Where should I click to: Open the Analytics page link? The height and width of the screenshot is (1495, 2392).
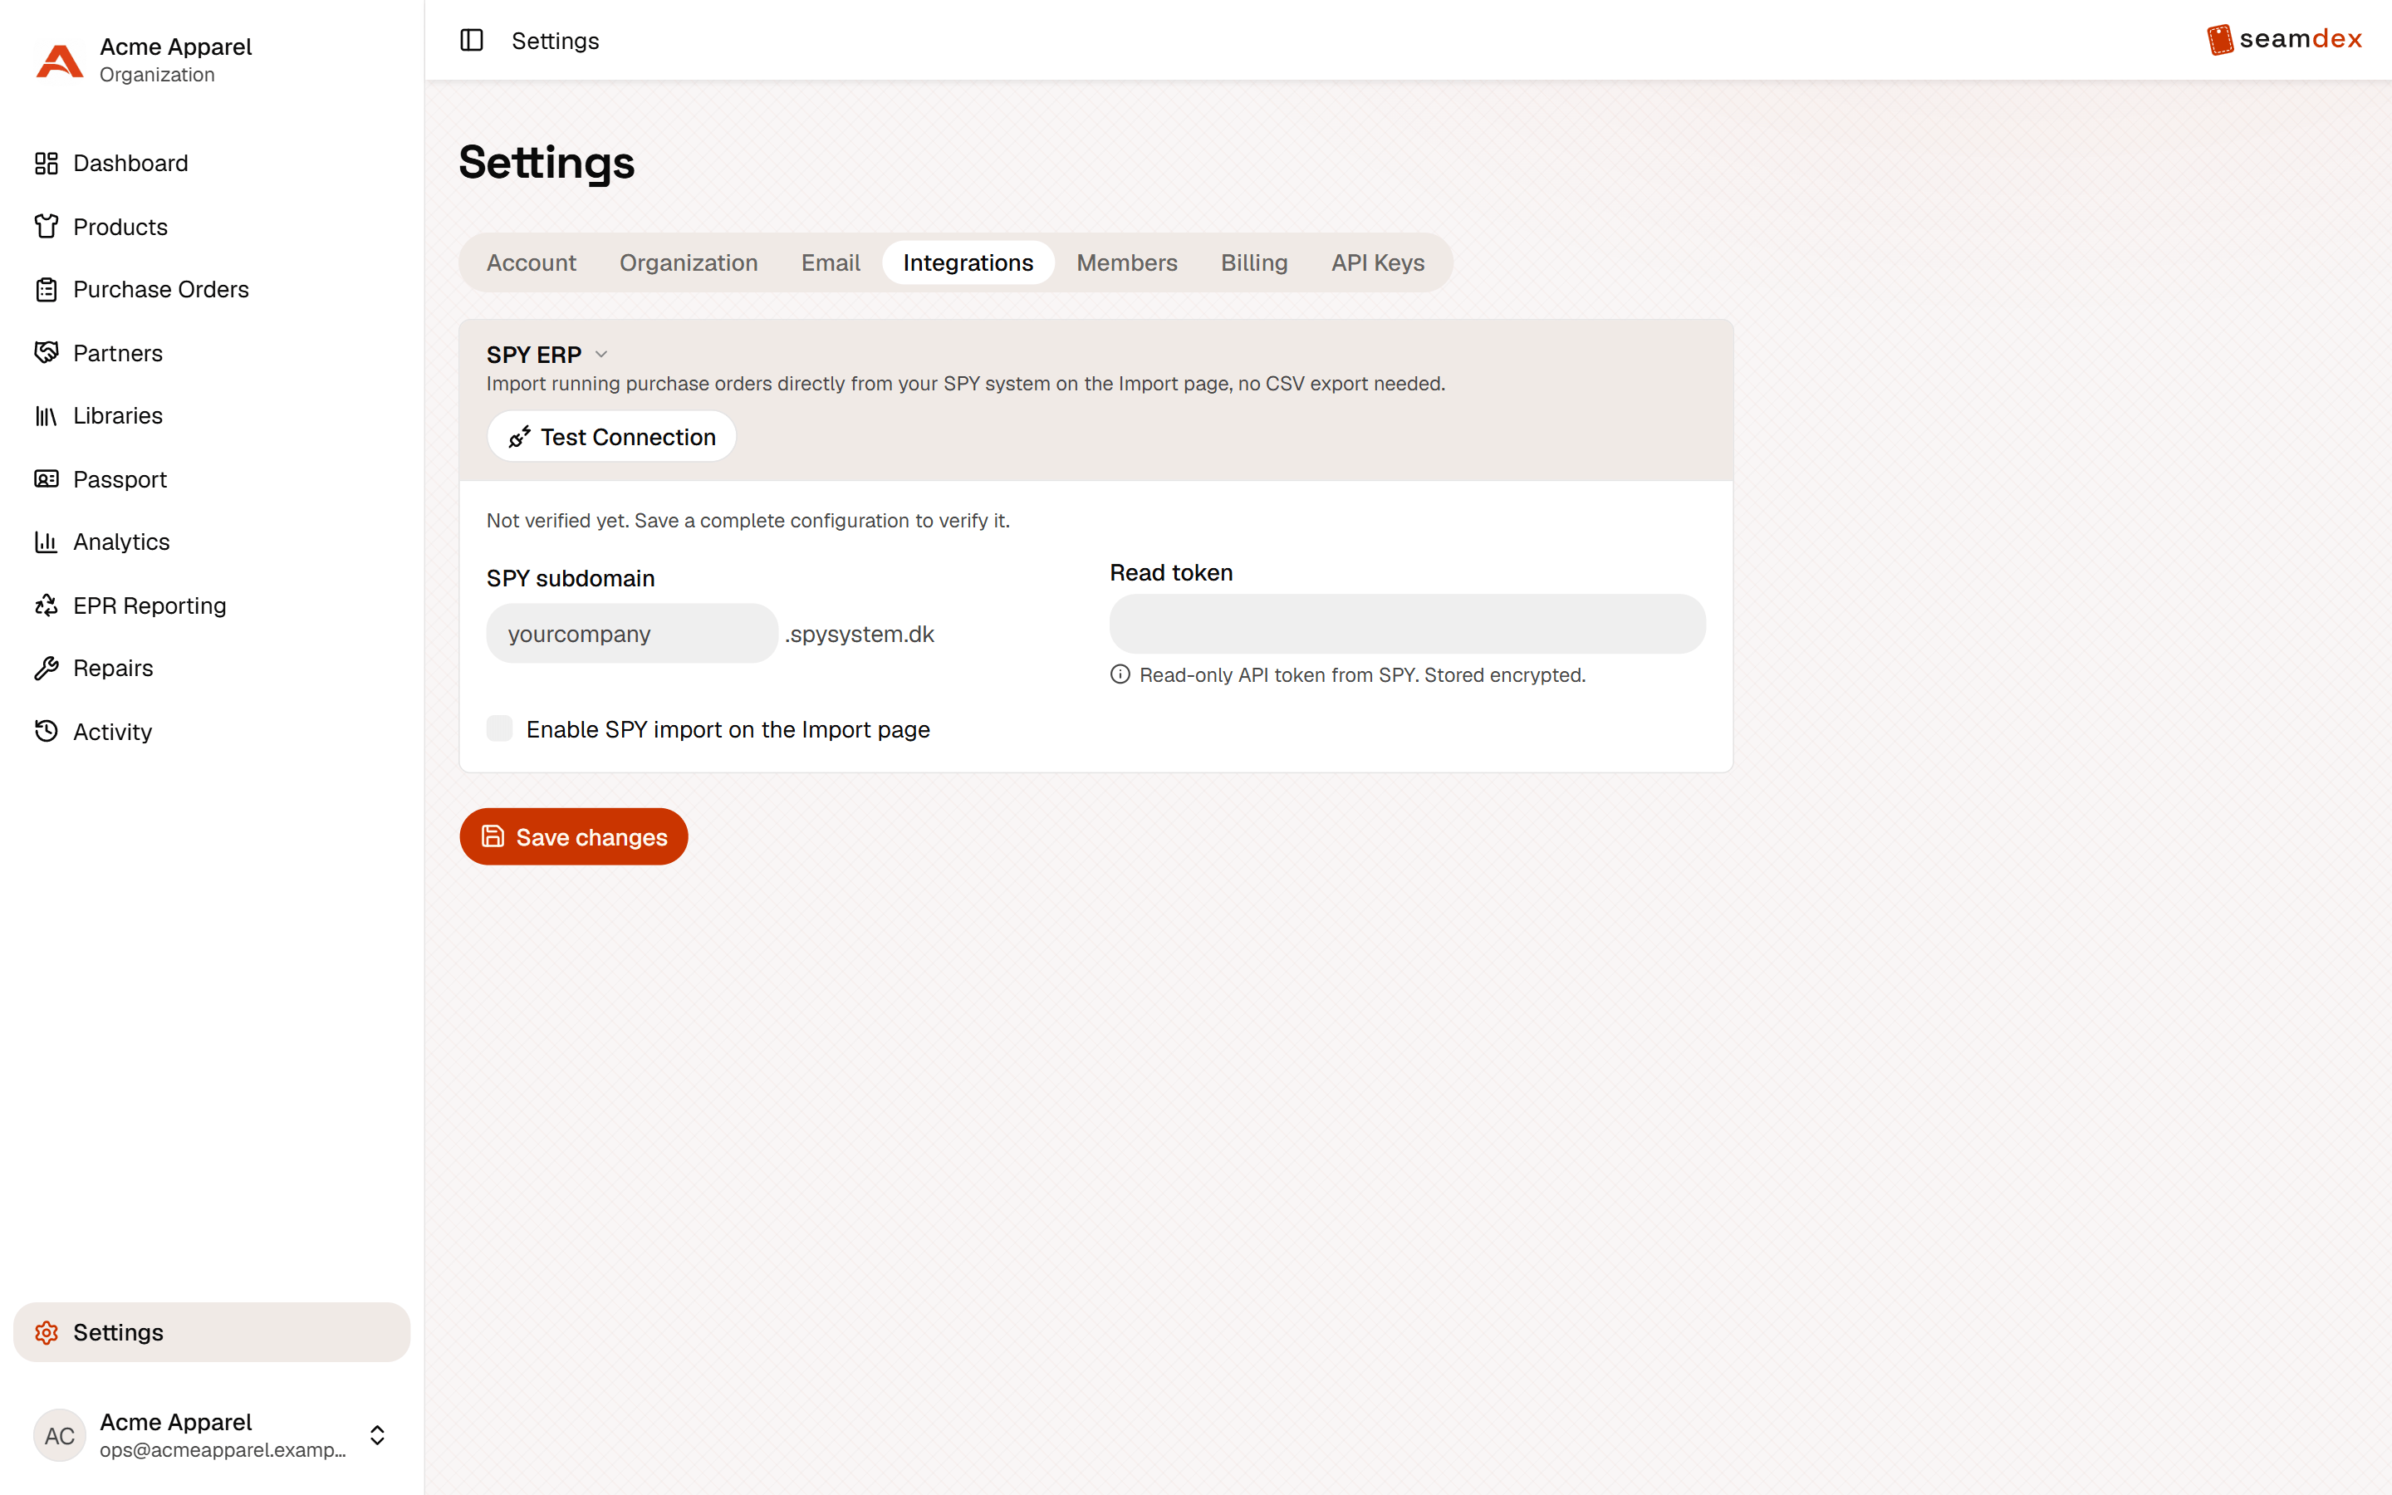(212, 542)
